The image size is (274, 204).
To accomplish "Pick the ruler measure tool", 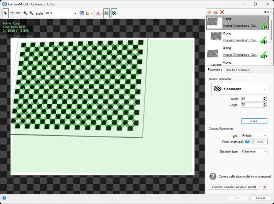I will [x=18, y=13].
